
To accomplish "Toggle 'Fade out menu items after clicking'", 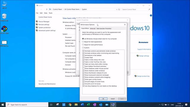I will coord(83,64).
